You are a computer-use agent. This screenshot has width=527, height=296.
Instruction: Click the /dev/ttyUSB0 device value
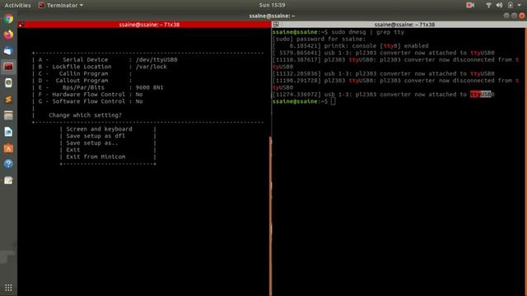(x=156, y=60)
